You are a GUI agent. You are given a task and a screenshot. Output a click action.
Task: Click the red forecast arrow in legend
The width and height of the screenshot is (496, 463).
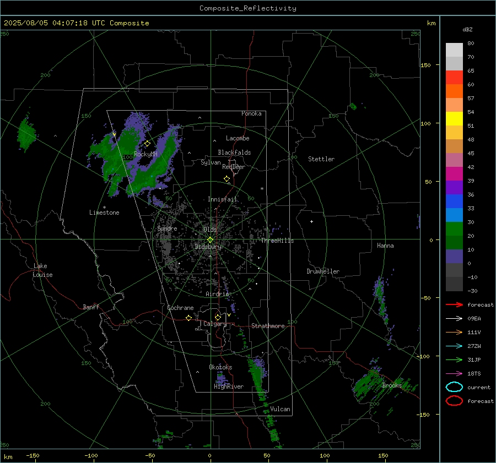[454, 304]
